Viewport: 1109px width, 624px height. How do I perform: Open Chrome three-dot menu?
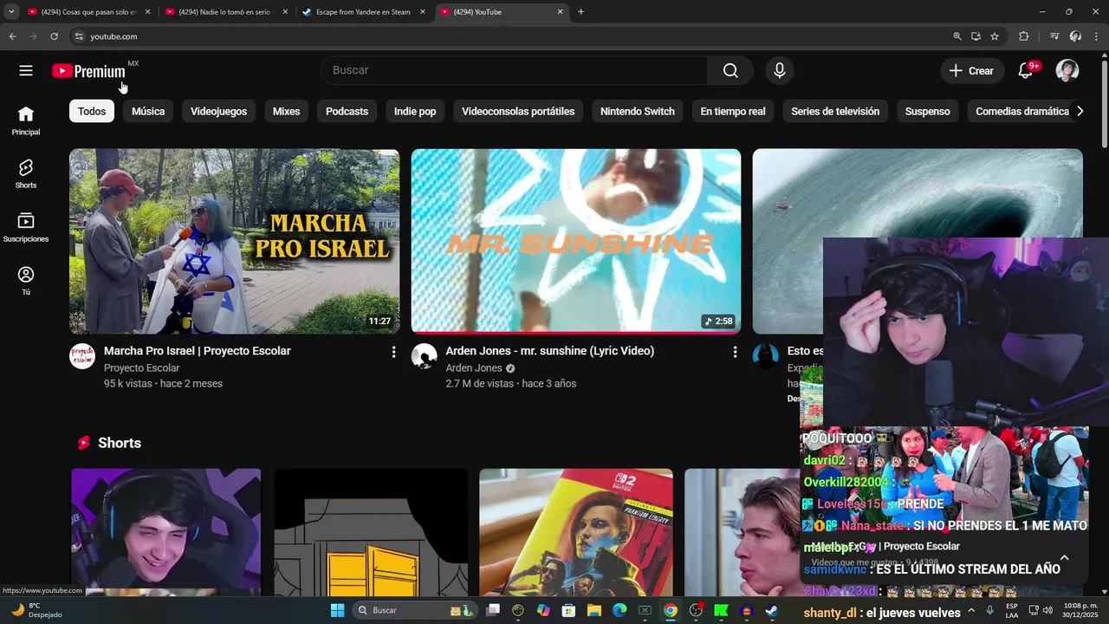1097,36
